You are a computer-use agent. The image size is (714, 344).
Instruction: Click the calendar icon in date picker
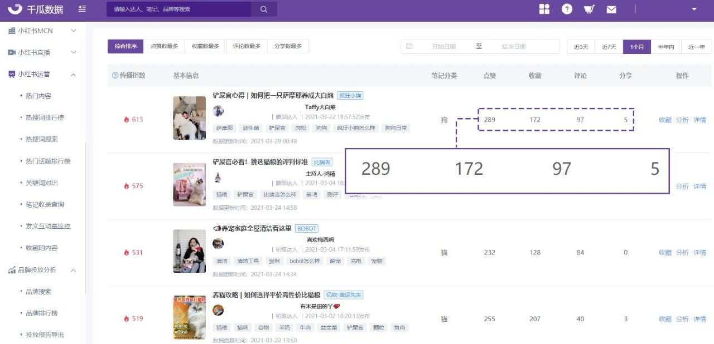tap(409, 47)
